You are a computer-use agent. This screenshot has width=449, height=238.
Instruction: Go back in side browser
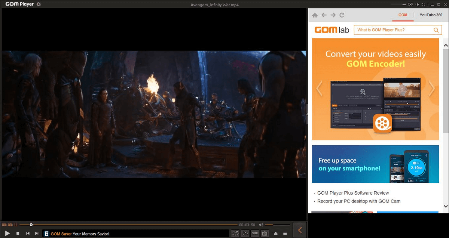tap(324, 15)
